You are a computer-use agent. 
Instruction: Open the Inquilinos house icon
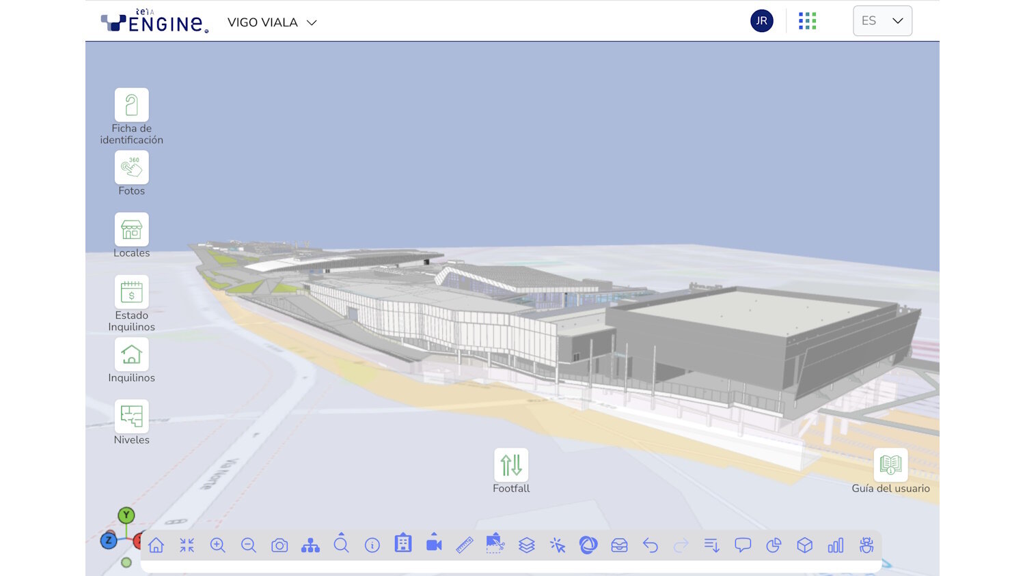pos(131,354)
